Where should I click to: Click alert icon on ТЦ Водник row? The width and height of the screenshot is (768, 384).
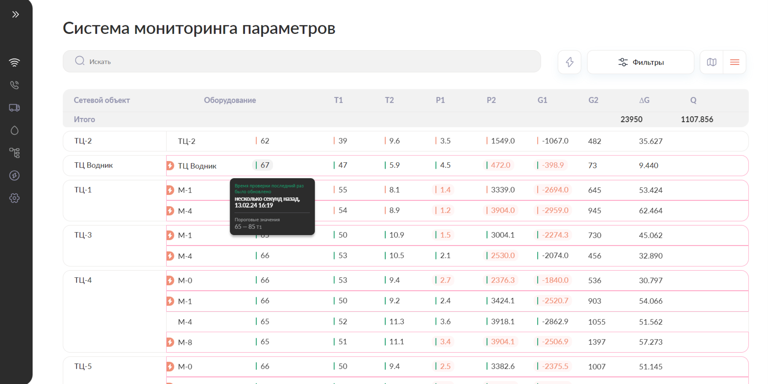click(170, 166)
